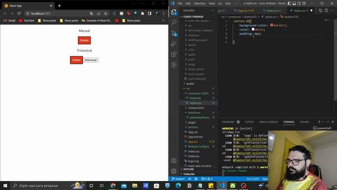Open the Accounts menu in VS Code
The height and width of the screenshot is (190, 337).
point(174,160)
